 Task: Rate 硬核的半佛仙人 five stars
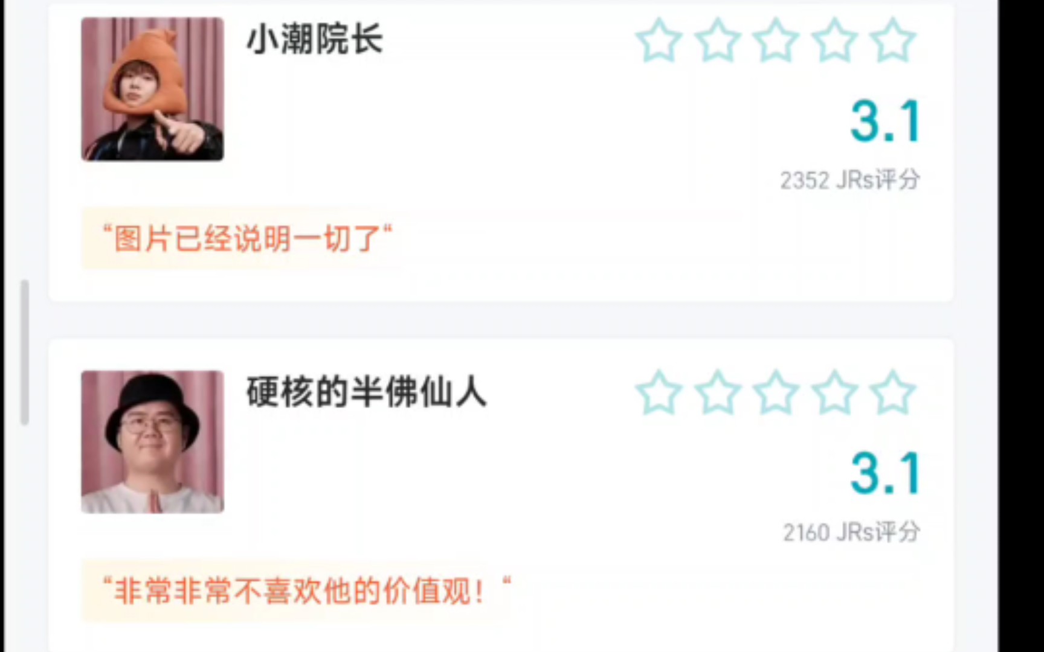point(892,393)
